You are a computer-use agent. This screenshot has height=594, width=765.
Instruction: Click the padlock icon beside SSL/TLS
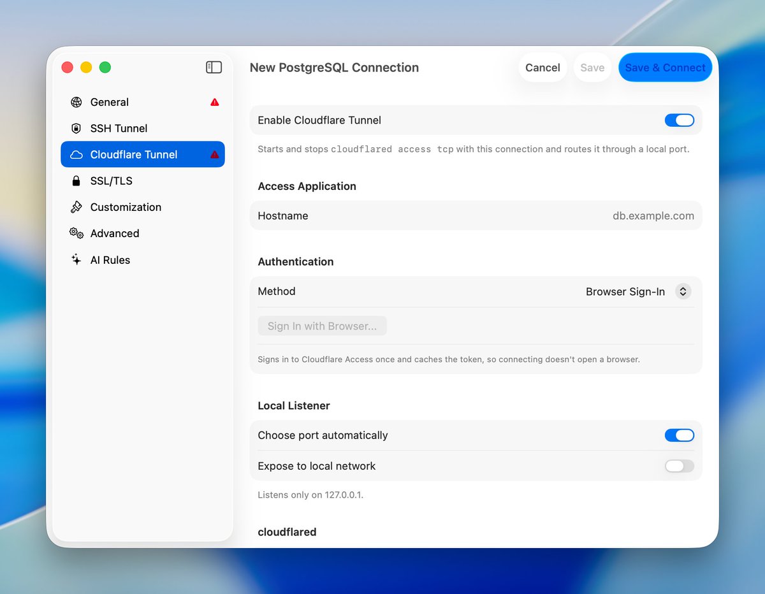click(x=76, y=181)
